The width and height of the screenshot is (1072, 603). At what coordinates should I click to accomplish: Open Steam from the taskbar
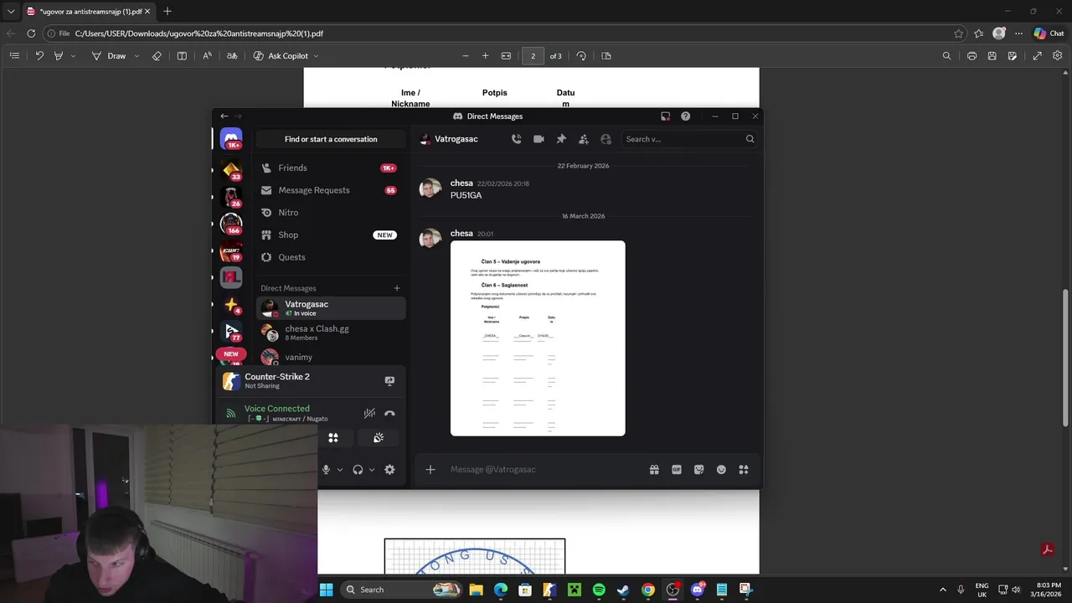coord(623,590)
